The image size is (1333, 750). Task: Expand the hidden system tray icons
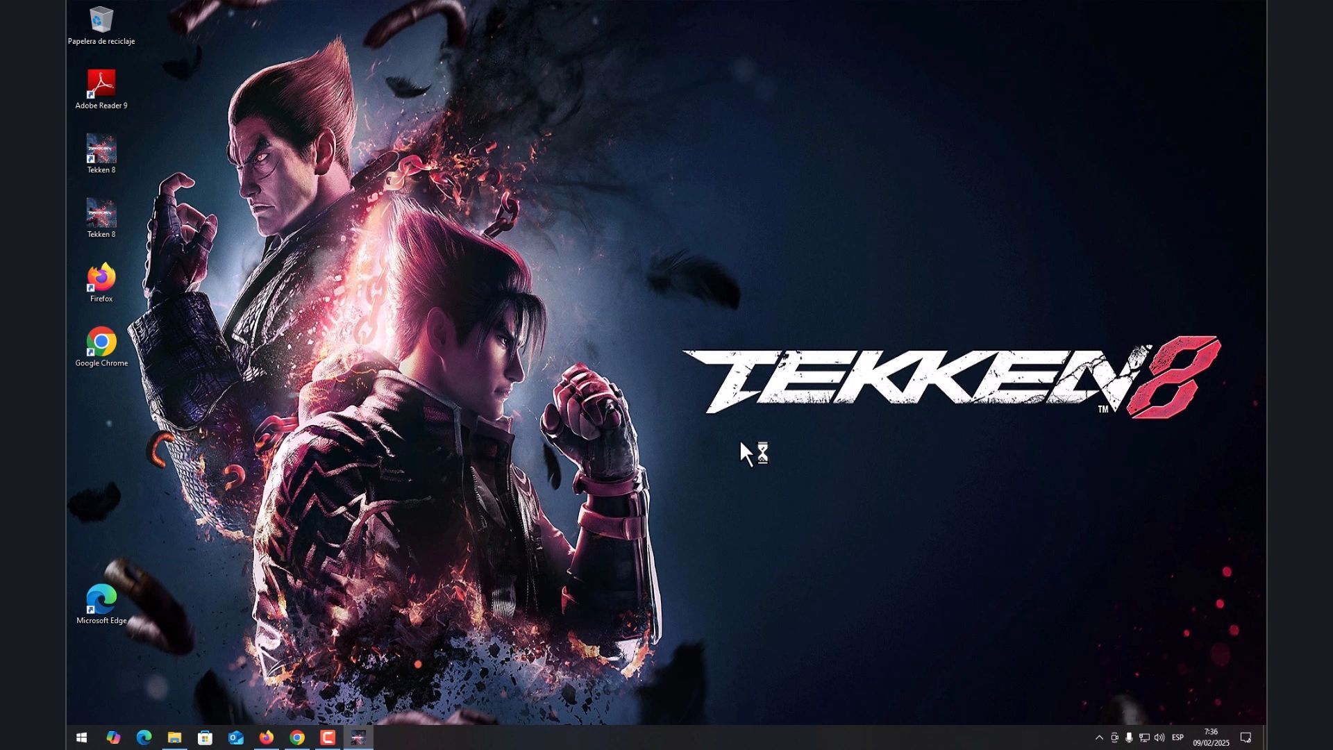(x=1099, y=737)
